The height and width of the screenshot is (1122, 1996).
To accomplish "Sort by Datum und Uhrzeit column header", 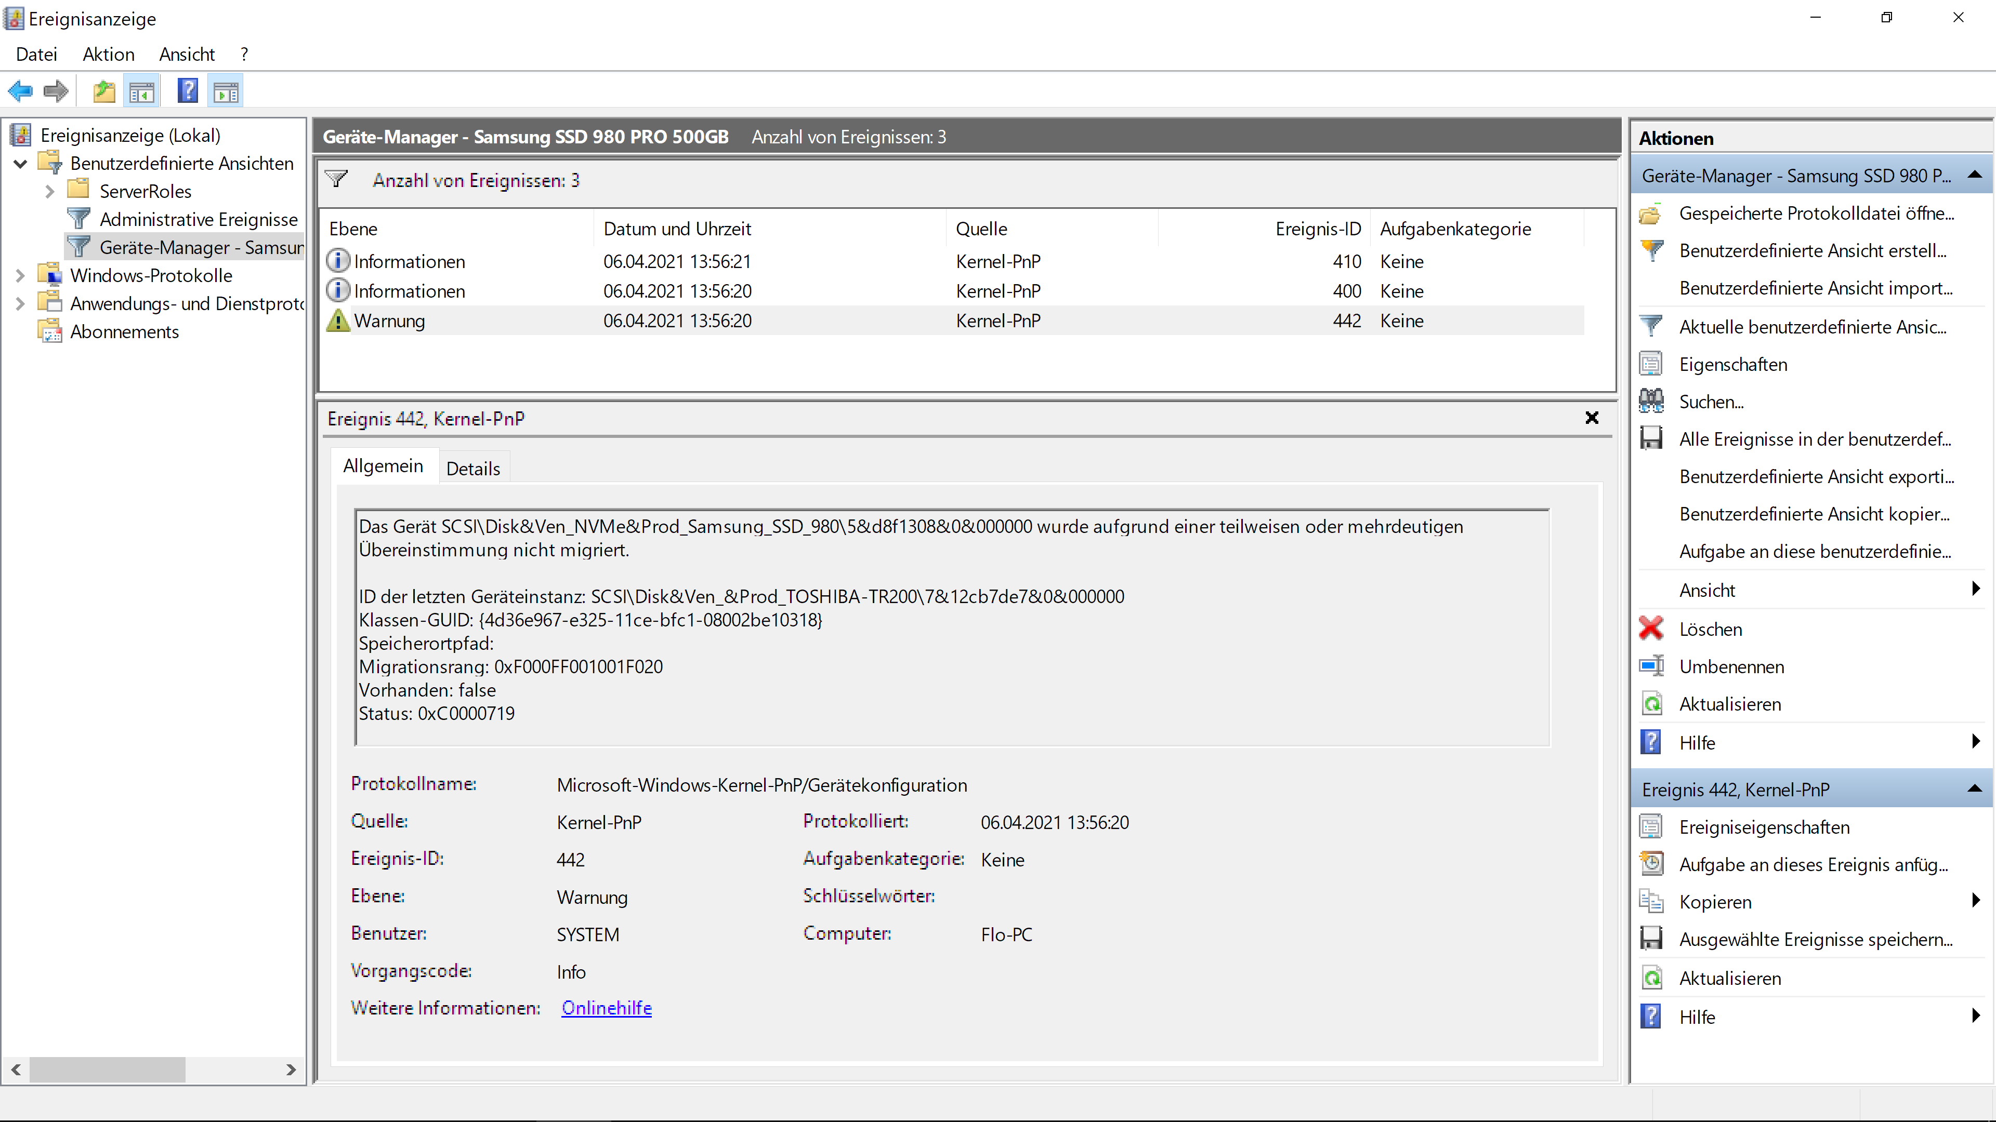I will pyautogui.click(x=769, y=229).
